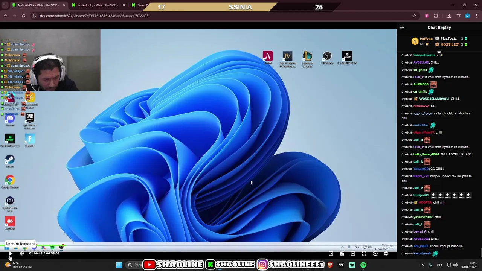Open hello_there_4004 chat username
This screenshot has width=482, height=271.
click(x=426, y=154)
